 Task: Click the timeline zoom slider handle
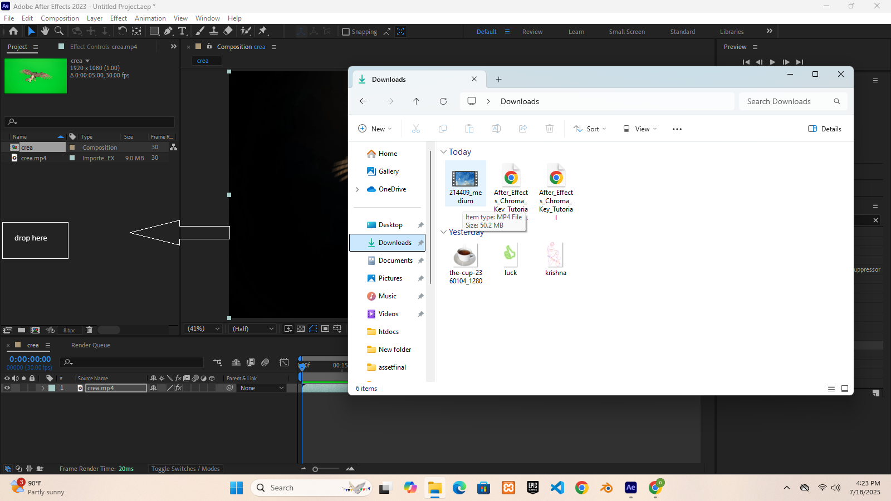coord(315,469)
